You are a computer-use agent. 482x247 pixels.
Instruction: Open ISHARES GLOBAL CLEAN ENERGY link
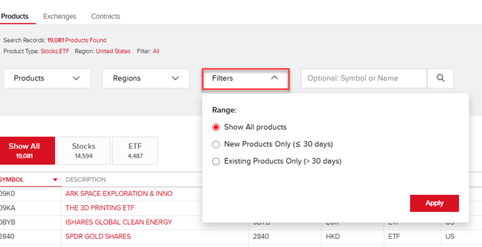click(119, 222)
